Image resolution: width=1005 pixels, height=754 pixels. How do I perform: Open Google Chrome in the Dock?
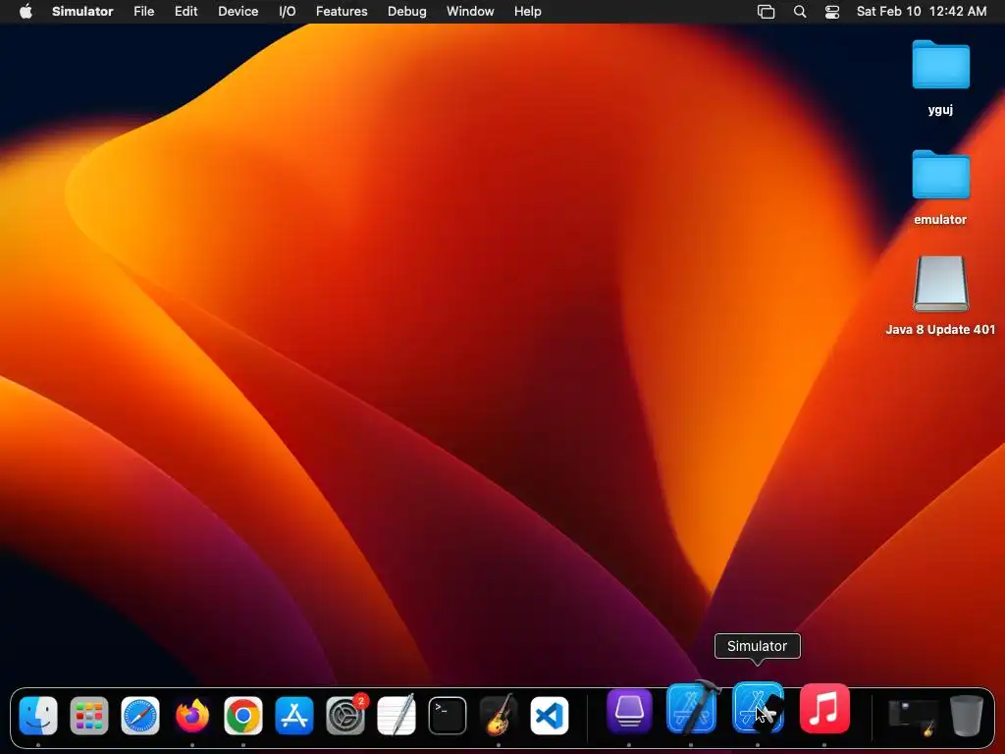(243, 715)
